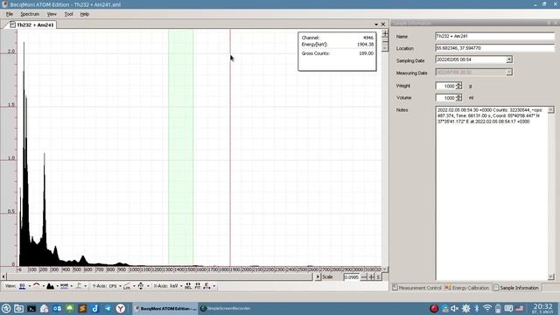Viewport: 560px width, 315px height.
Task: Open the Sublime Text taskbar icon
Action: click(x=82, y=309)
